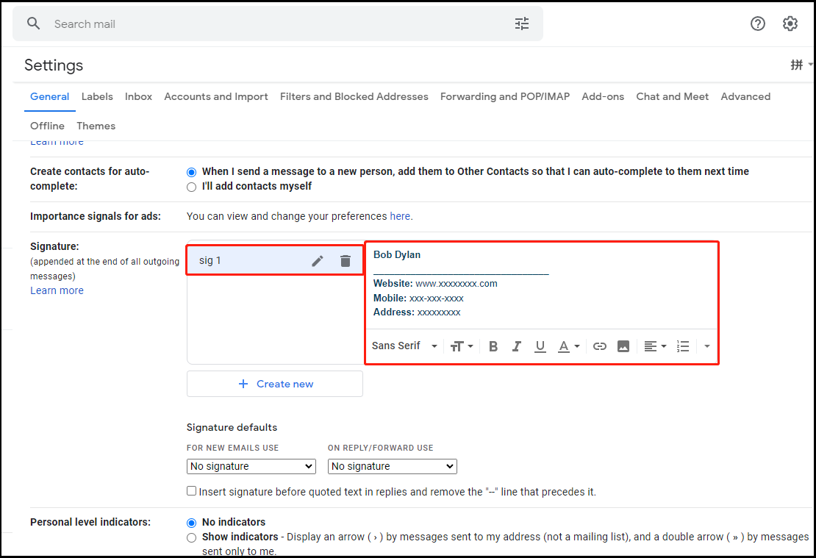Switch to the Inbox tab
The height and width of the screenshot is (558, 816).
click(x=138, y=96)
